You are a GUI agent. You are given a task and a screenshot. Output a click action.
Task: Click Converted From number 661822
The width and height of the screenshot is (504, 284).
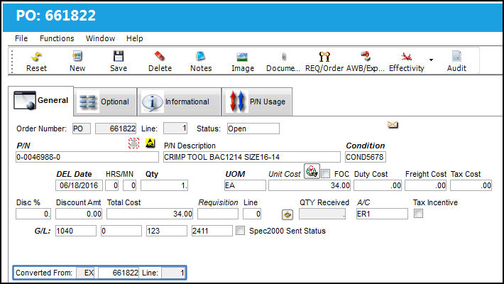pos(119,273)
